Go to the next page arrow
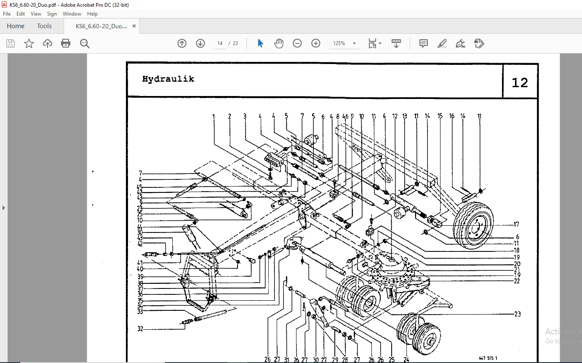582x363 pixels. point(200,43)
